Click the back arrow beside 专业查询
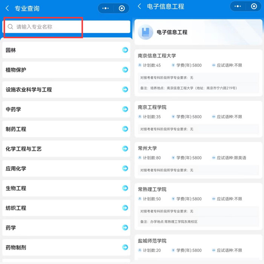264x264 pixels. click(7, 8)
